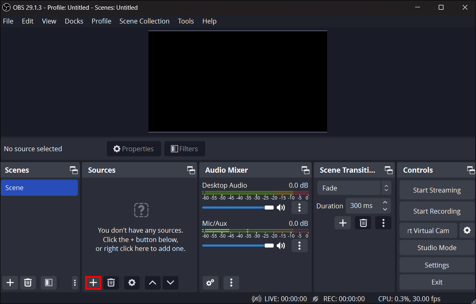The width and height of the screenshot is (476, 304).
Task: Open advanced audio properties gear icon
Action: point(210,283)
